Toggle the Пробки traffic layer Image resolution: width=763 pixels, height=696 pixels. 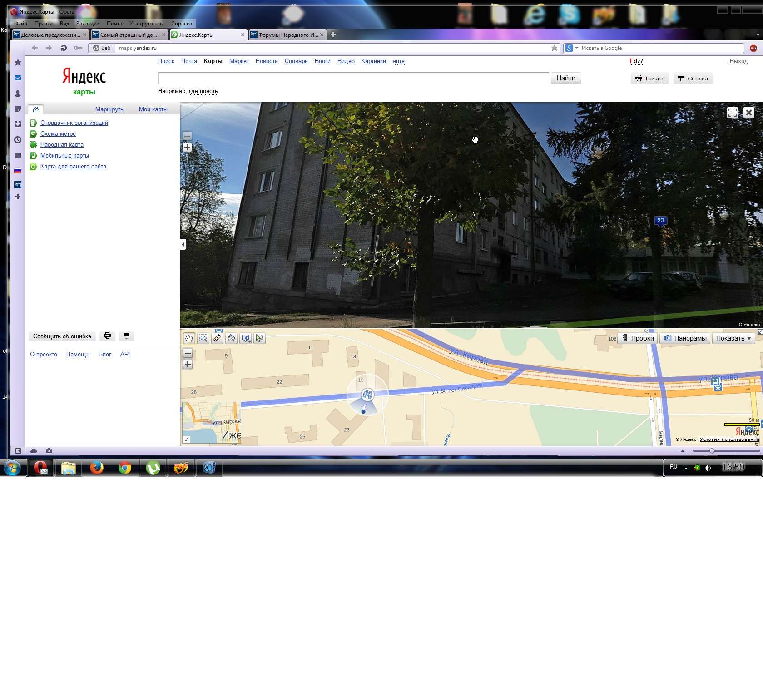[638, 338]
